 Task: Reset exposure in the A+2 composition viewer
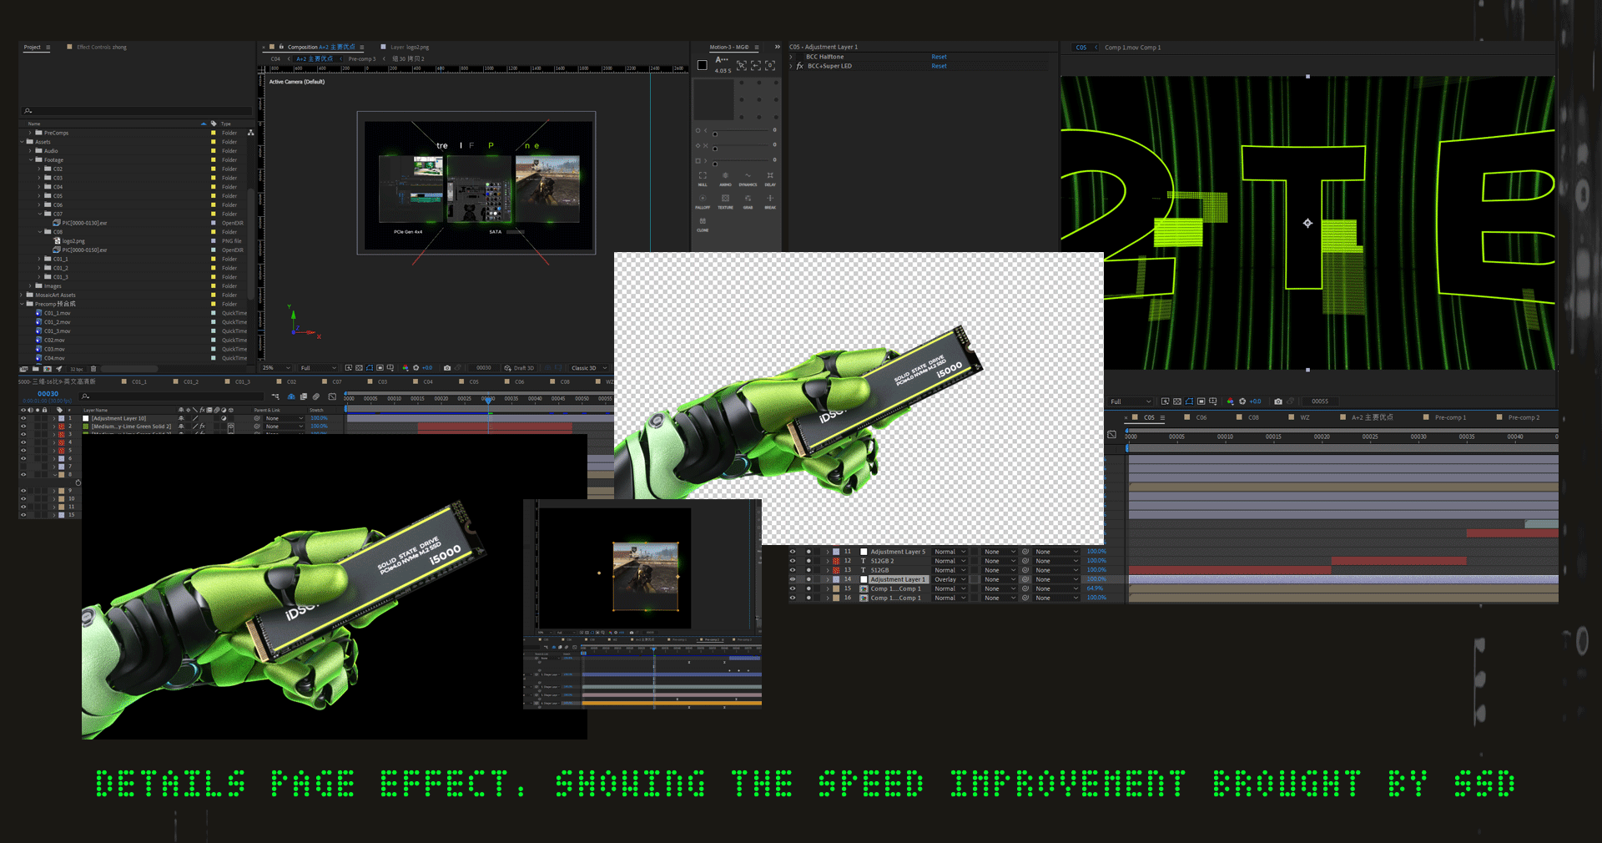(x=416, y=367)
